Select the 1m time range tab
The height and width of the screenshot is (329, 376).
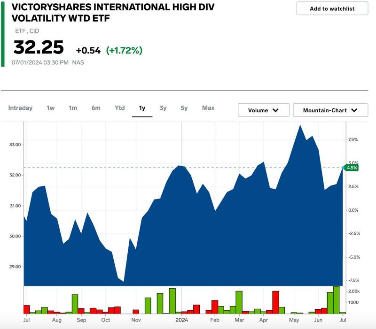[73, 108]
